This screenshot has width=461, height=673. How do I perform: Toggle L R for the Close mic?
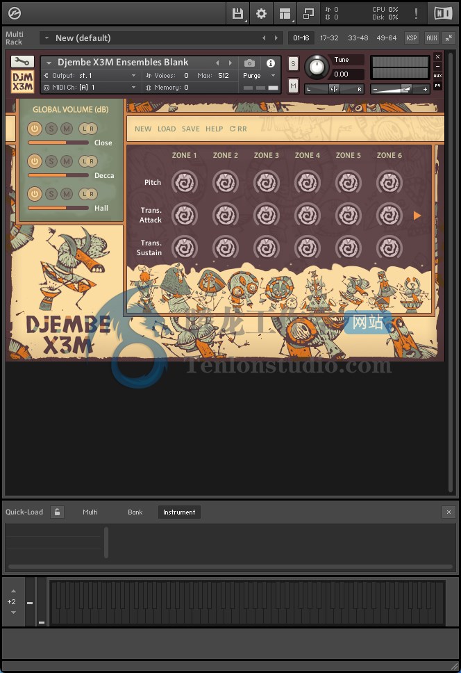(x=88, y=129)
